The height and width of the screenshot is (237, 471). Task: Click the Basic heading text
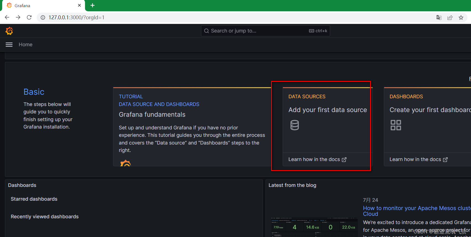click(34, 92)
